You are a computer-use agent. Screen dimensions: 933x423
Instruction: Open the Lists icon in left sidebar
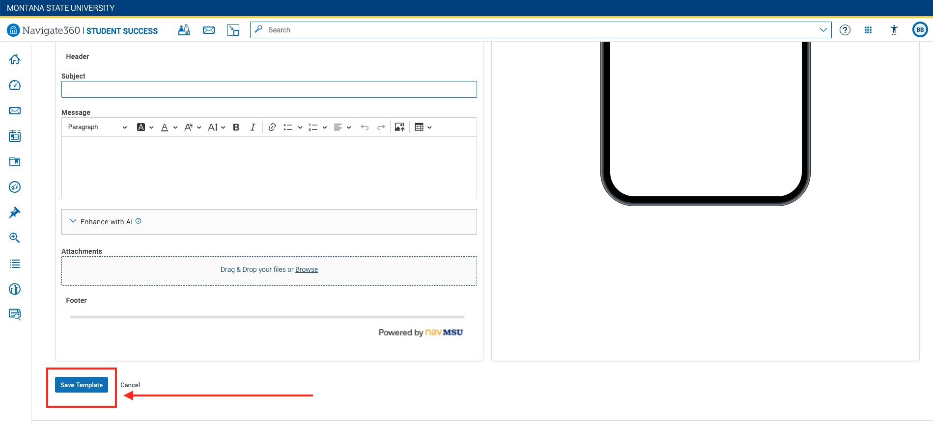[x=15, y=264]
